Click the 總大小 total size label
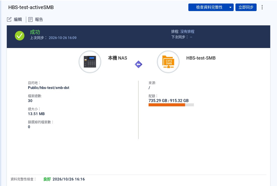277x186 pixels. pos(34,109)
